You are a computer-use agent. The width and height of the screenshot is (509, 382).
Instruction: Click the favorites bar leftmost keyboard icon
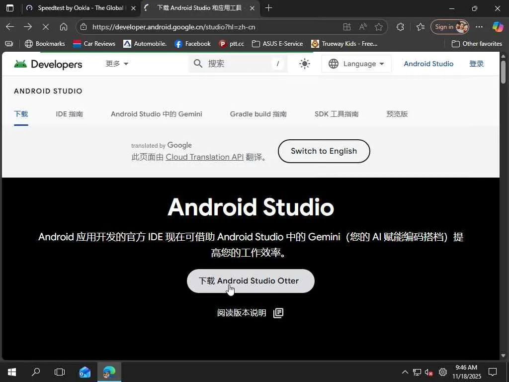click(9, 44)
